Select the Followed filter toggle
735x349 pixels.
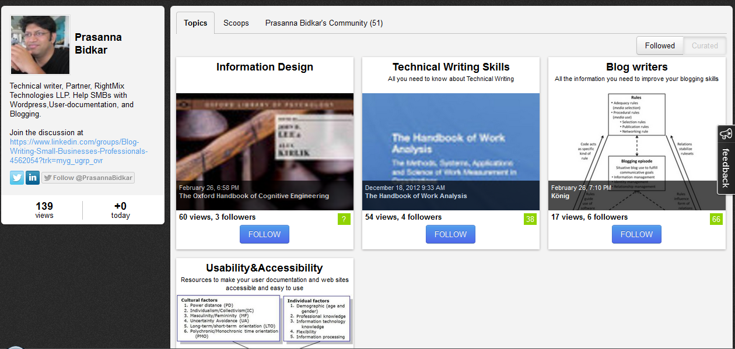(x=660, y=45)
